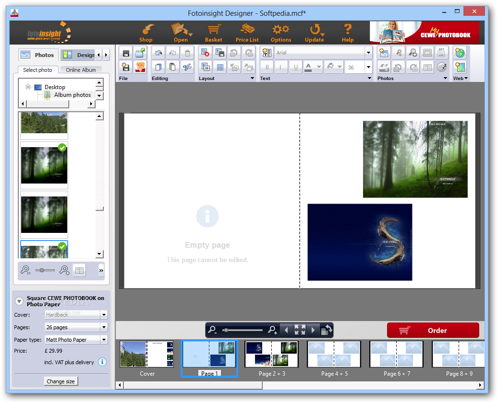498x403 pixels.
Task: Click the OPT image optimization icon
Action: click(441, 53)
